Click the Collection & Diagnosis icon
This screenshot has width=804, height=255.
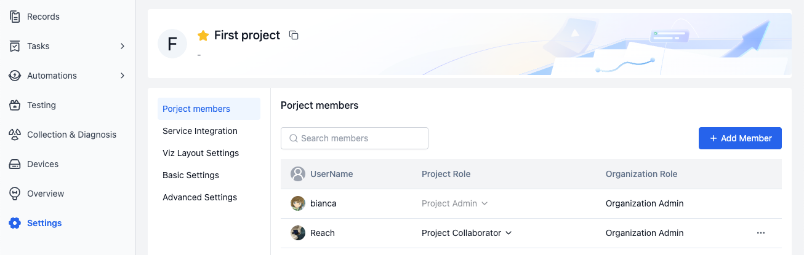[15, 135]
